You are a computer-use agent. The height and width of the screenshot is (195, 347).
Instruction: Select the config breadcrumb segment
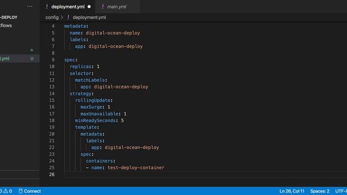52,17
